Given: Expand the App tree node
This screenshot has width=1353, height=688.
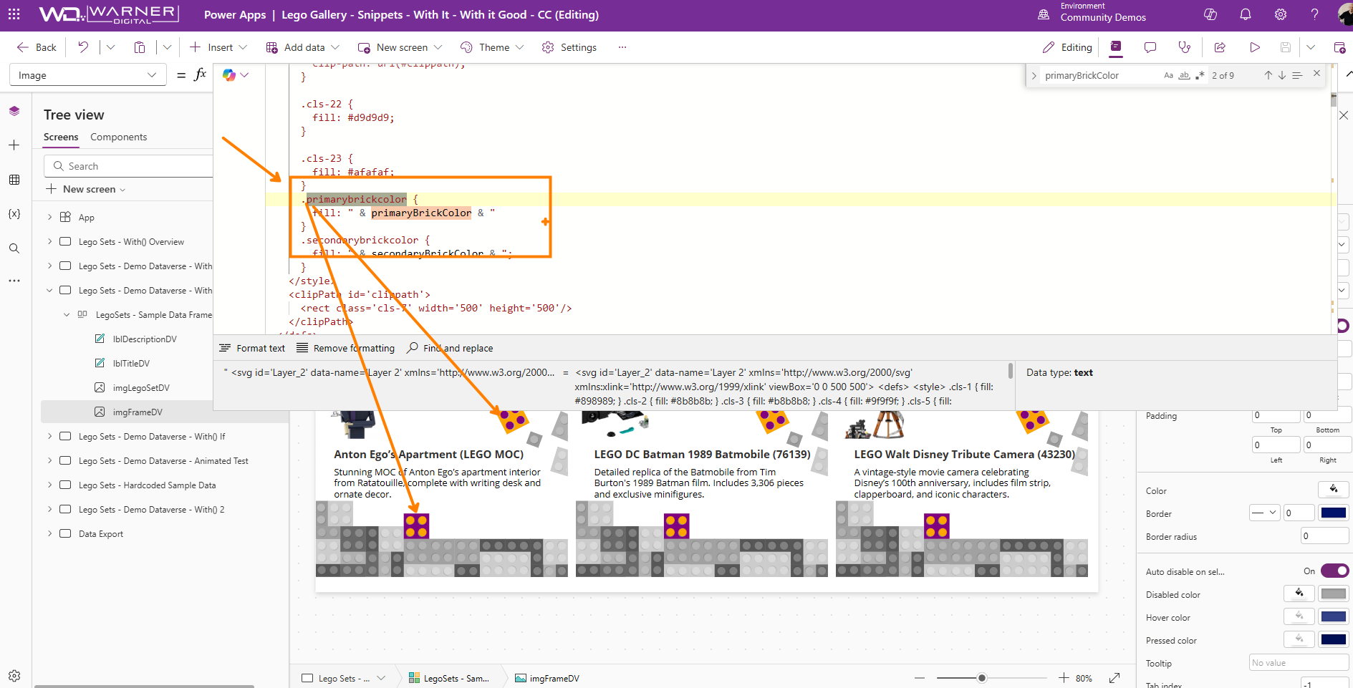Looking at the screenshot, I should coord(49,217).
